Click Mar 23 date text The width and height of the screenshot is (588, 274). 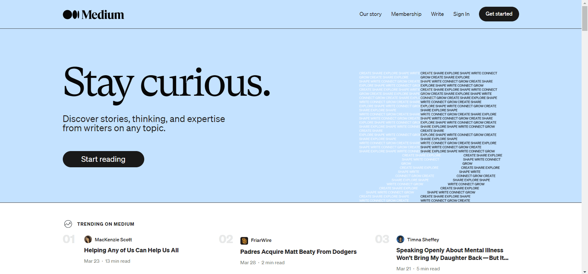coord(92,261)
